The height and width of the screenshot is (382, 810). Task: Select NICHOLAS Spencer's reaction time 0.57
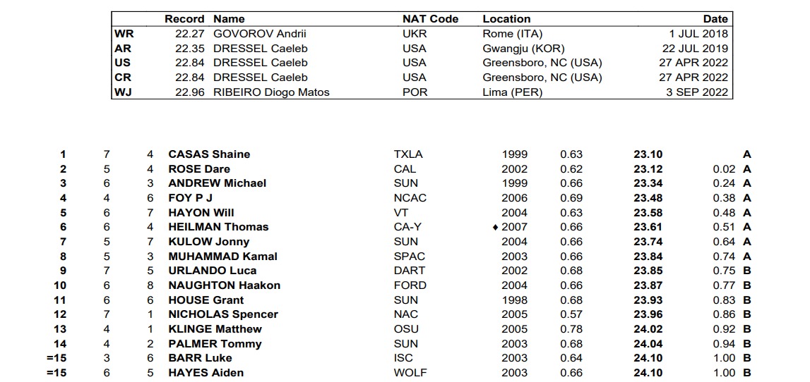(571, 314)
